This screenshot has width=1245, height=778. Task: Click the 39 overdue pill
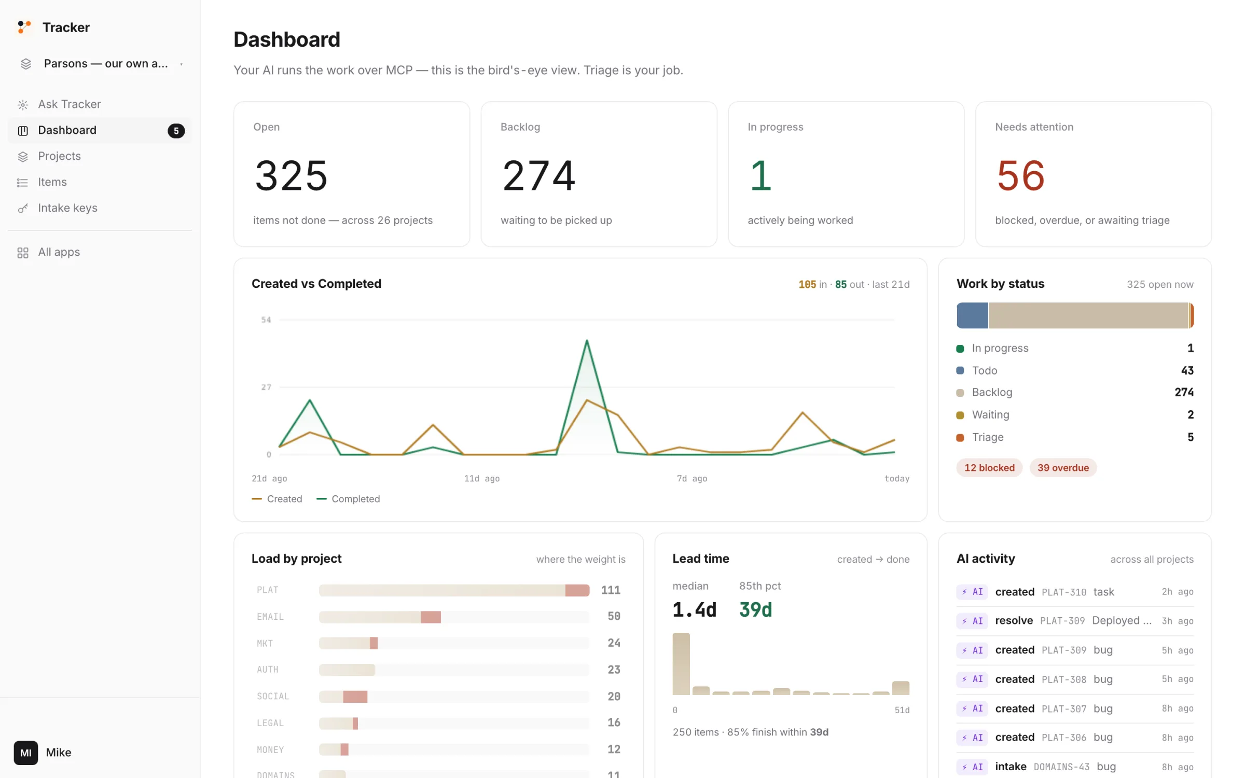coord(1063,468)
